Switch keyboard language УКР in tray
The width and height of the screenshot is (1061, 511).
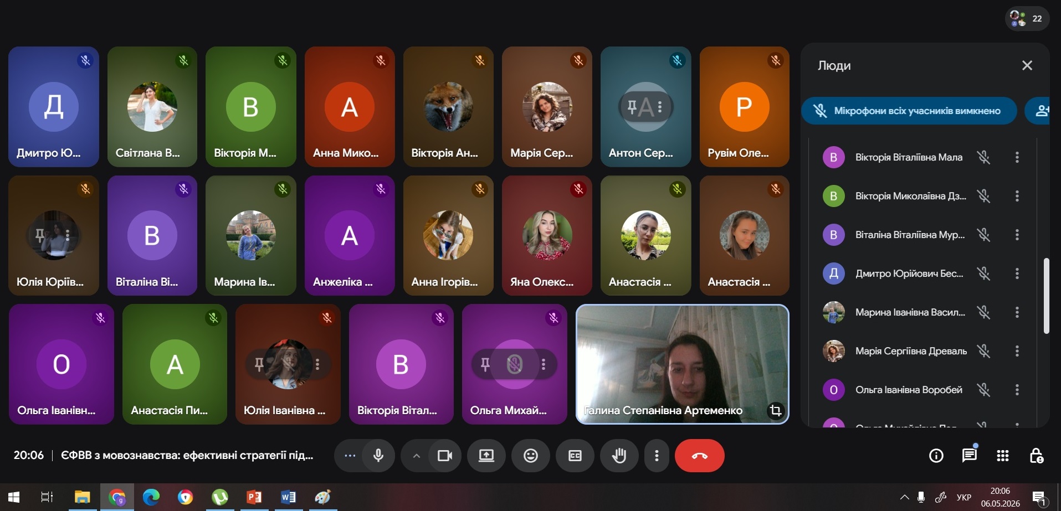pyautogui.click(x=964, y=497)
